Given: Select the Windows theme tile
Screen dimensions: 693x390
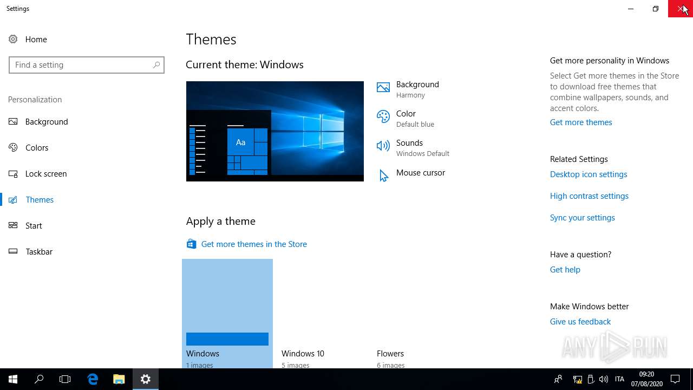Looking at the screenshot, I should 227,314.
